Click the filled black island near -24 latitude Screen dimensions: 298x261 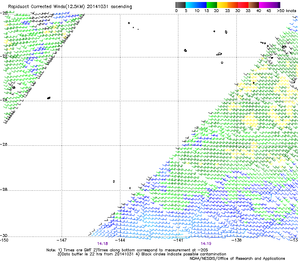pyautogui.click(x=49, y=98)
